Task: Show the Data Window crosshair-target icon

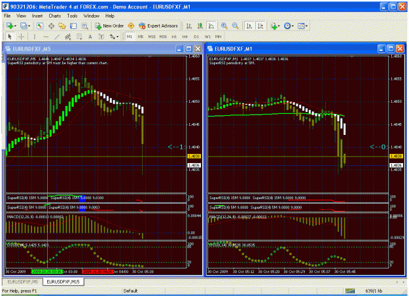Action: coord(51,26)
